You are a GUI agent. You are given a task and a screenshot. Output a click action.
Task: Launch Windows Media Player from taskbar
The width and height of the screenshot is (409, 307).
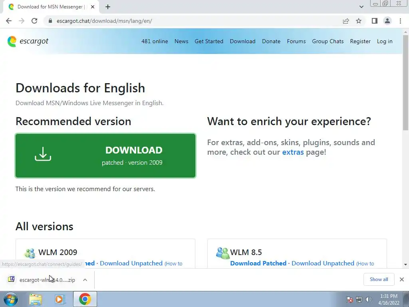click(59, 299)
